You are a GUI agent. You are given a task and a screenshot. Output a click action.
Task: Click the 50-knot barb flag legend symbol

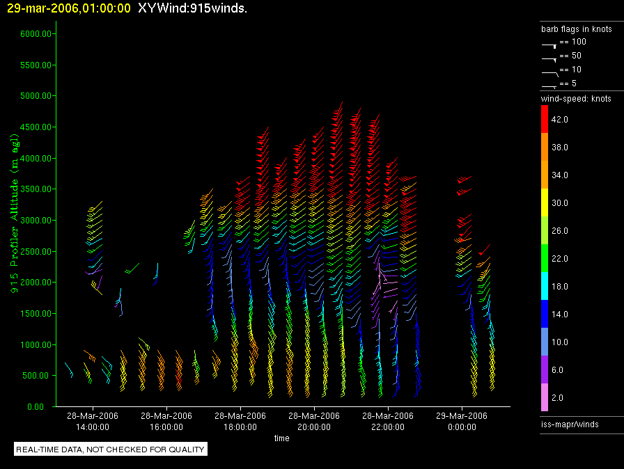(x=549, y=57)
